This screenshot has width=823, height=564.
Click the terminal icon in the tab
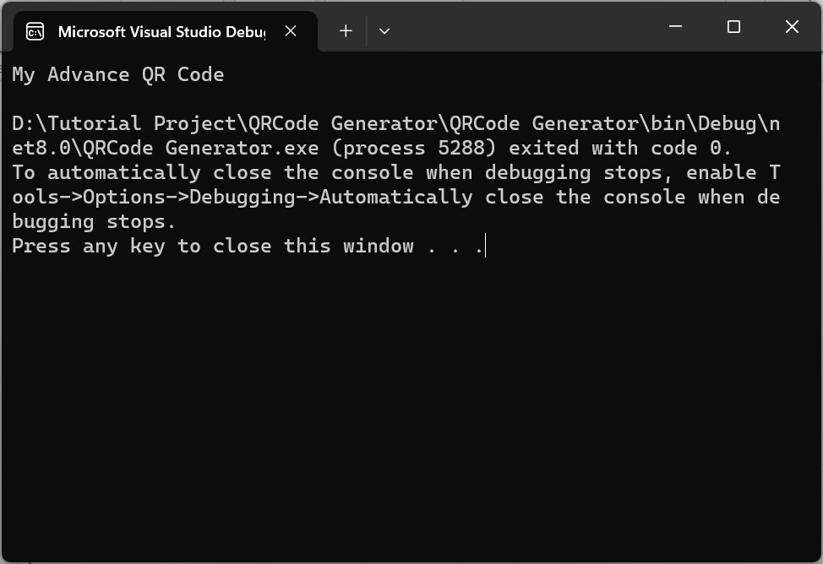(x=35, y=31)
